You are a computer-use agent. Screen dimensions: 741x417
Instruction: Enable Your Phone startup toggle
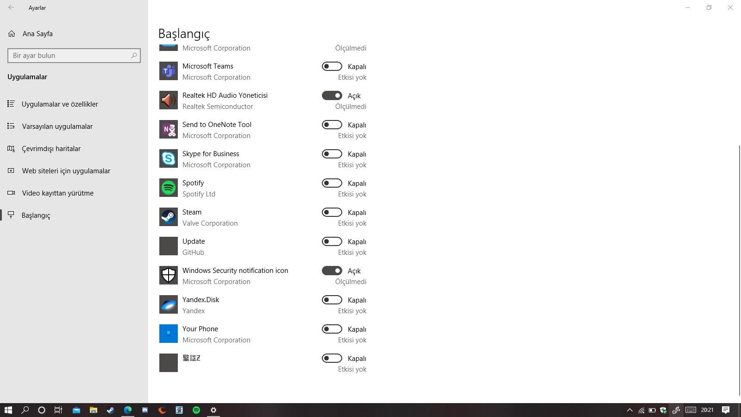pyautogui.click(x=332, y=329)
